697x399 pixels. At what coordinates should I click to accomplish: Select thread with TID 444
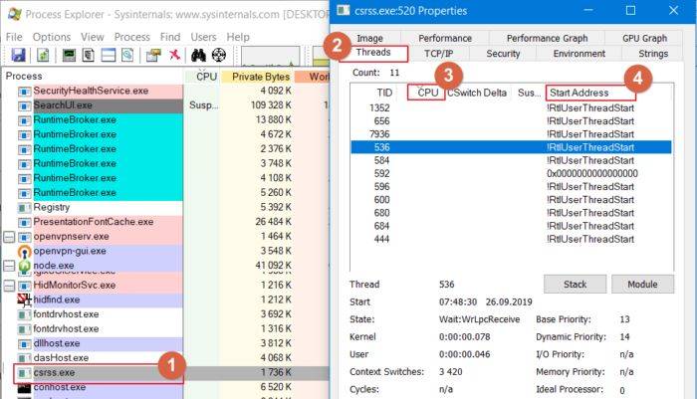[x=511, y=239]
